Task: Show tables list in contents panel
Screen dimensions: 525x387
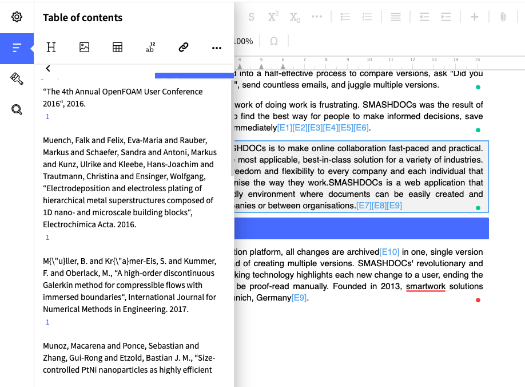Action: [x=117, y=48]
